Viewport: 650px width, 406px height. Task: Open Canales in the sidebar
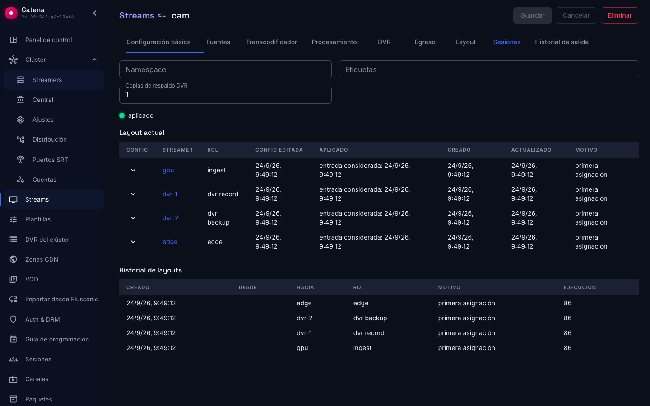click(54, 379)
